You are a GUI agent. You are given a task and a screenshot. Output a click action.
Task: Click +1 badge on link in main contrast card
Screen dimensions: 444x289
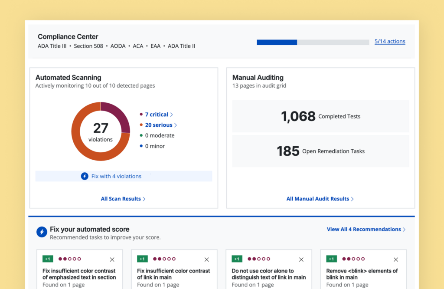pos(142,259)
